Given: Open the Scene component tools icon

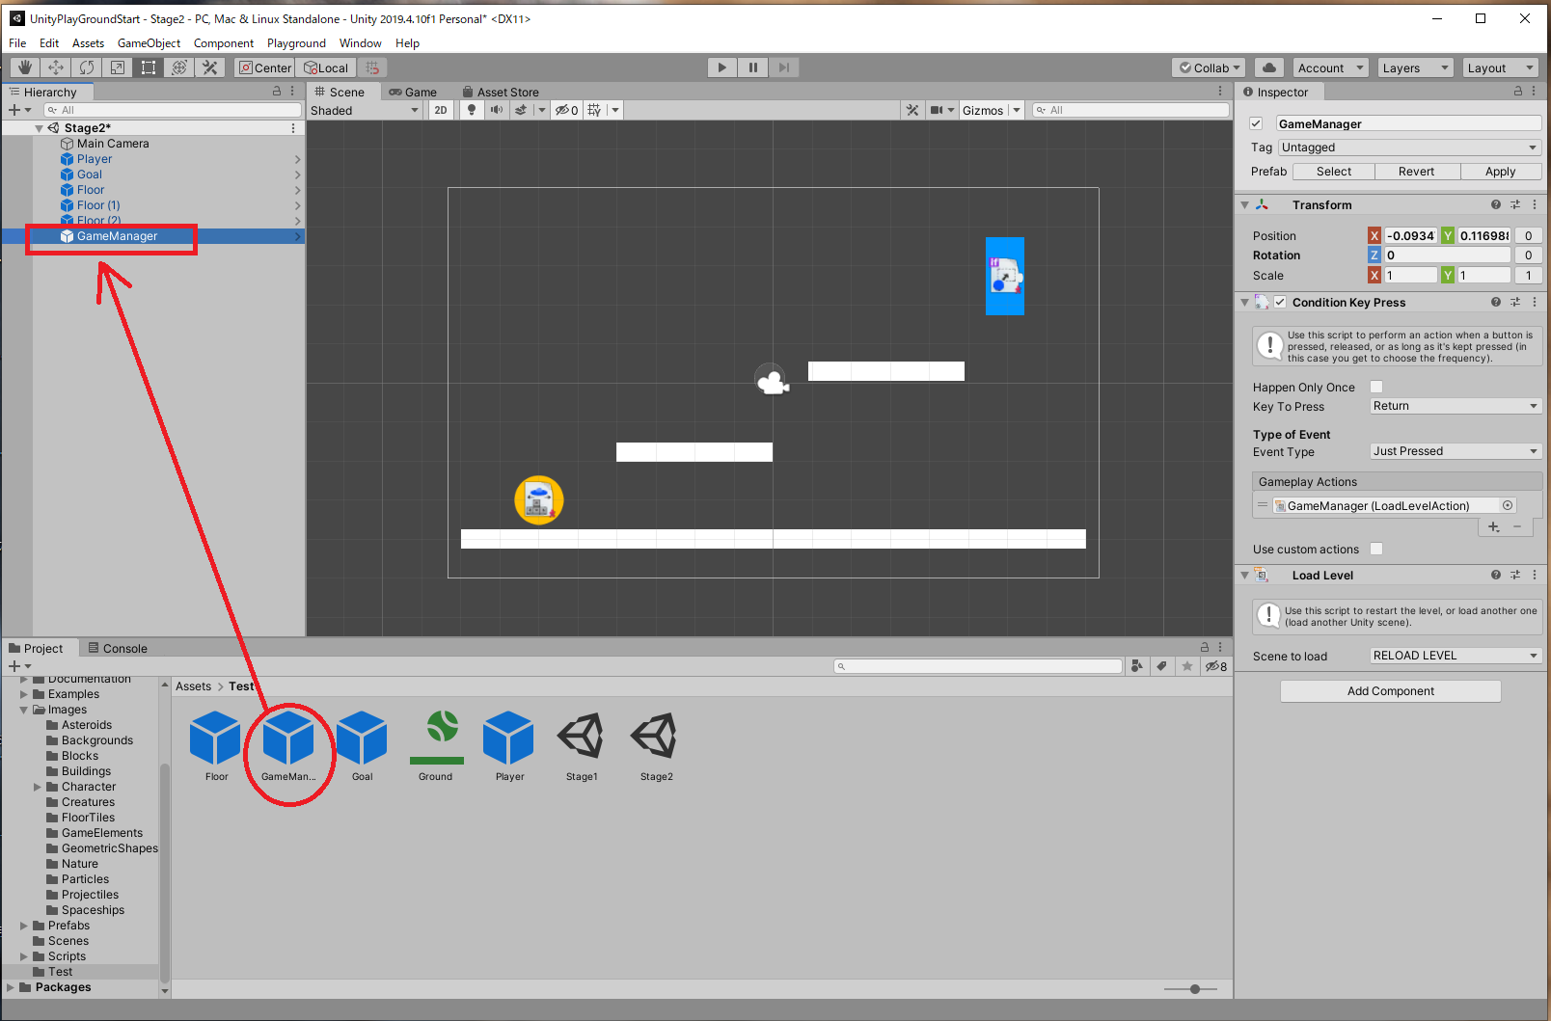Looking at the screenshot, I should (x=912, y=110).
